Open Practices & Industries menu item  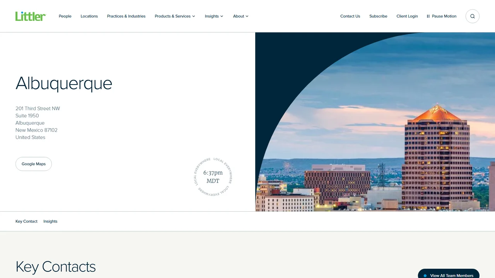(126, 16)
